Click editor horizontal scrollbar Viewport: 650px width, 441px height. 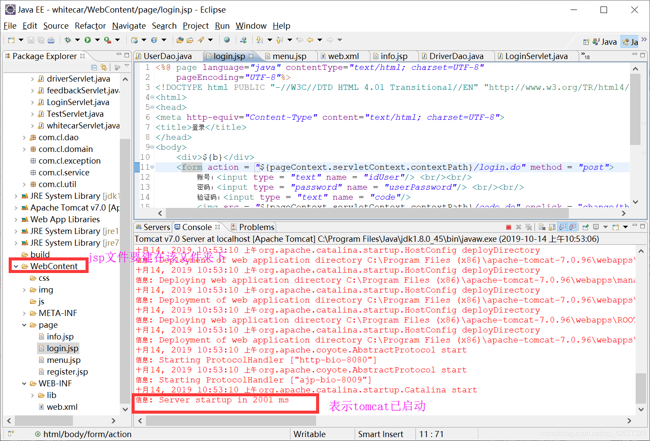tap(367, 213)
